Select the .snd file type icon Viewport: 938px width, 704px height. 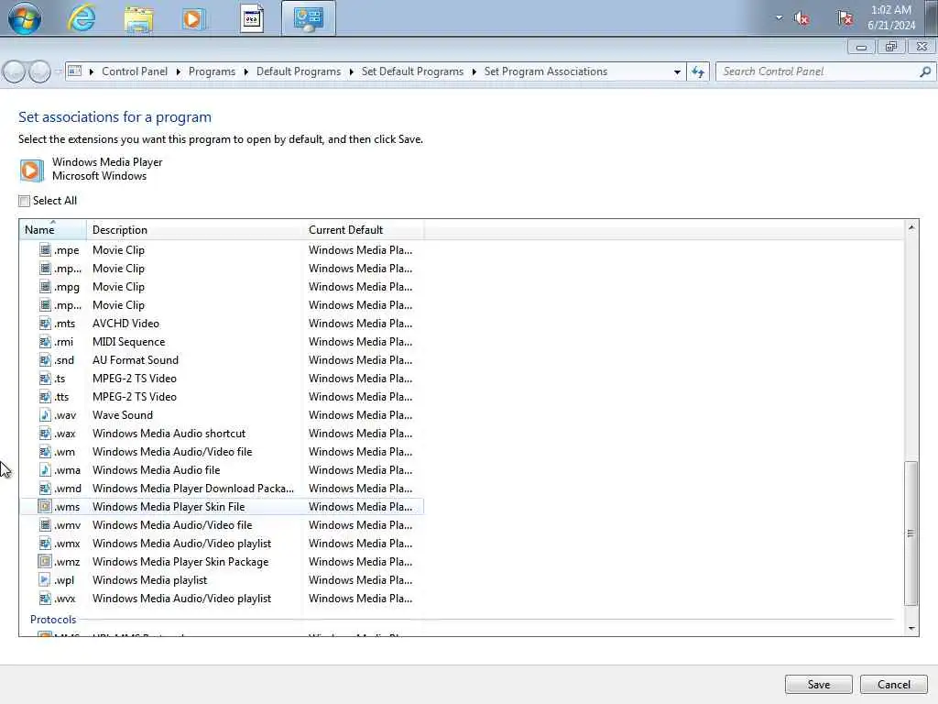tap(45, 359)
